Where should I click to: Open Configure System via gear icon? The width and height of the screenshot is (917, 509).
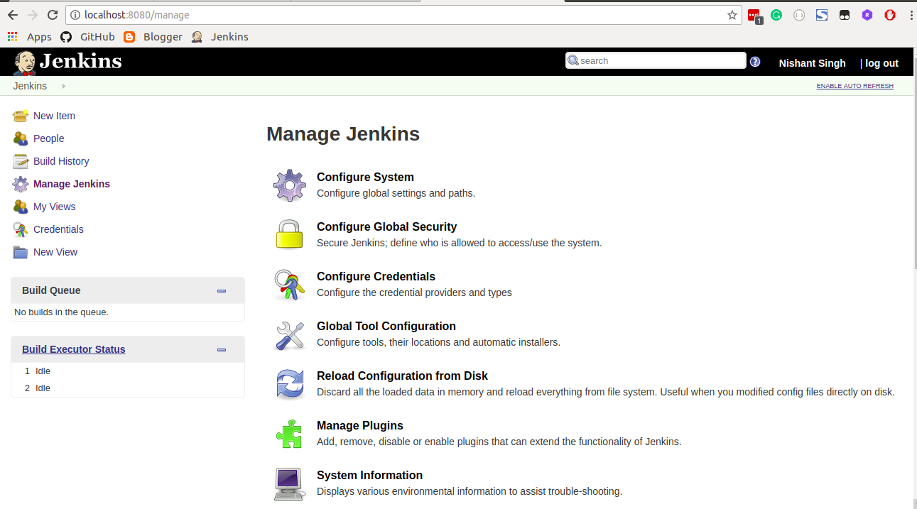tap(289, 185)
